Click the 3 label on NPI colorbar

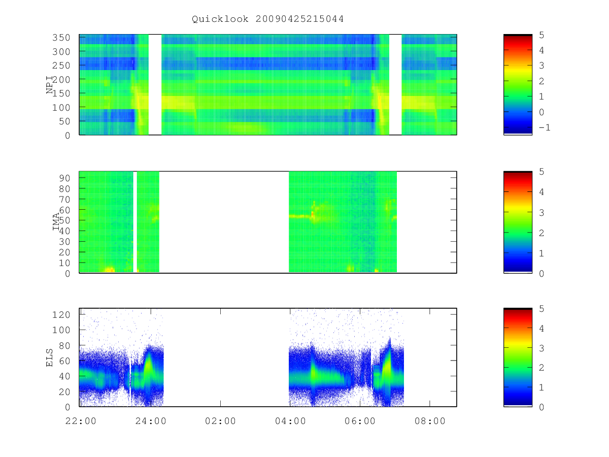(542, 66)
